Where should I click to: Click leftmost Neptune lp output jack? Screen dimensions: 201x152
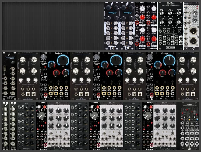tap(51, 93)
